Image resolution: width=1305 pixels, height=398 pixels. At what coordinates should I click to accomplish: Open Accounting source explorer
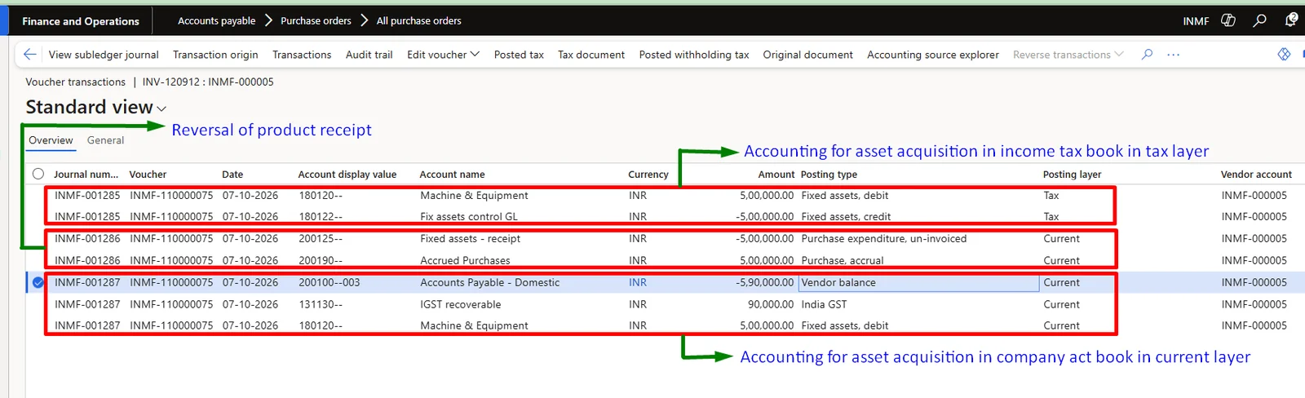[x=933, y=55]
